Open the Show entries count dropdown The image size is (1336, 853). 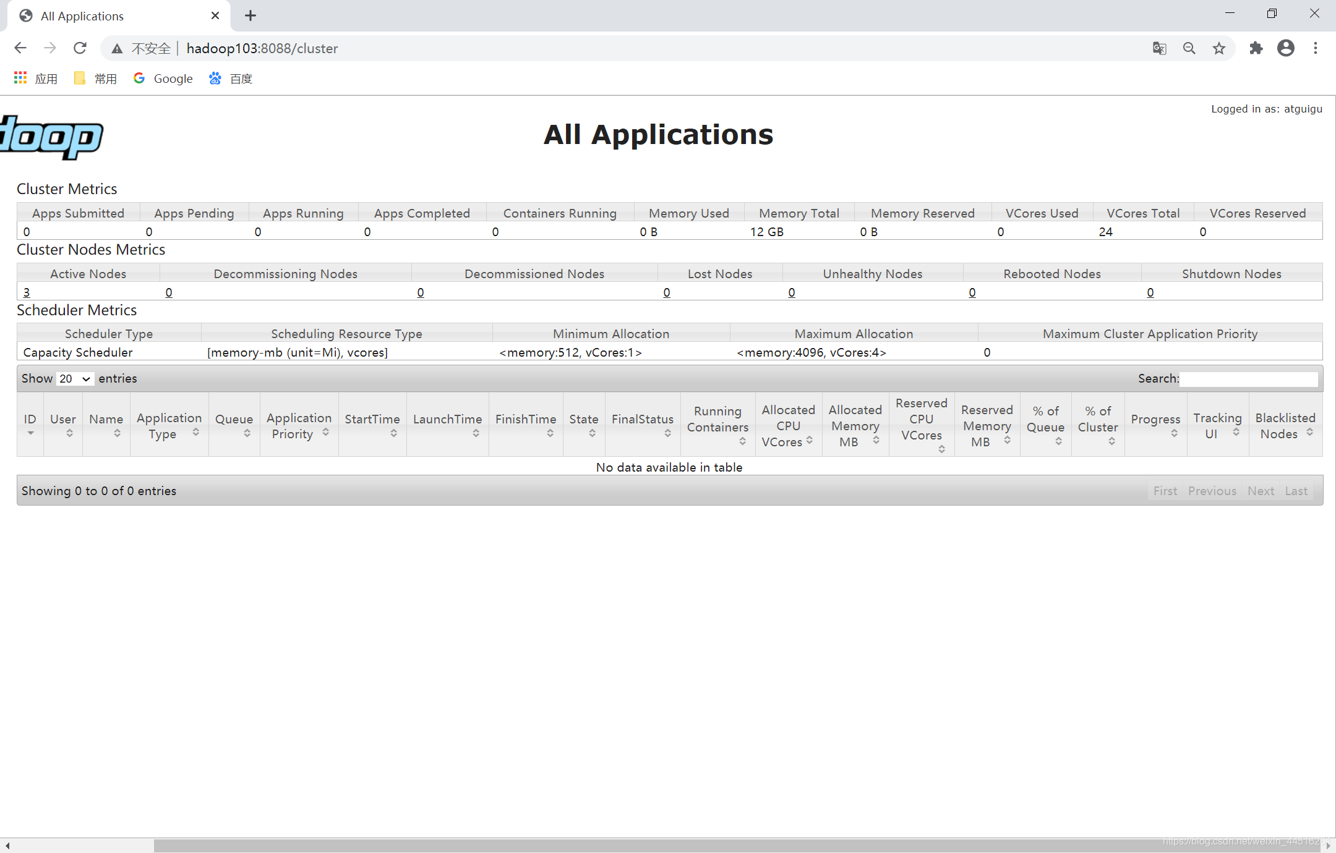click(x=75, y=378)
